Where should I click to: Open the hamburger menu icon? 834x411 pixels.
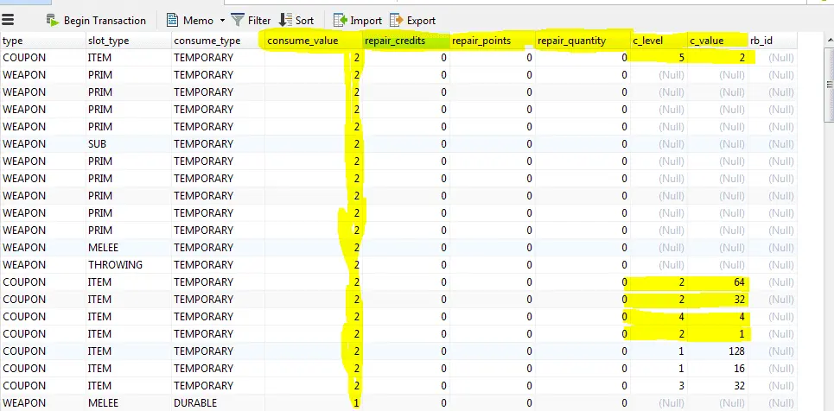(x=8, y=20)
